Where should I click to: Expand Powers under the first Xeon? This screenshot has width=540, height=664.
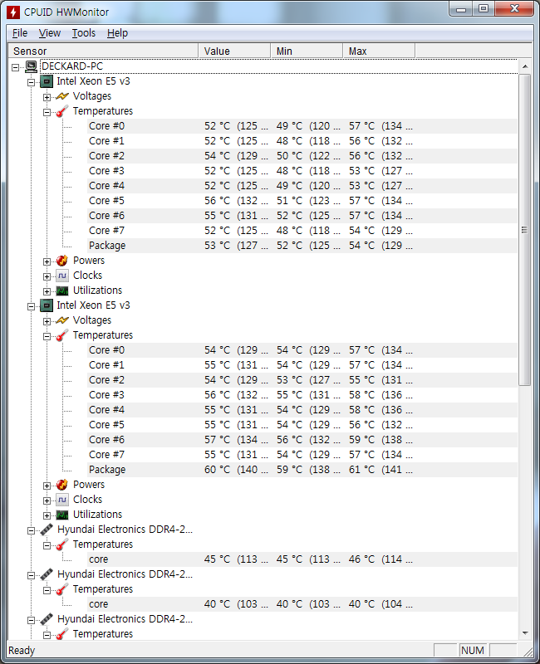[47, 261]
